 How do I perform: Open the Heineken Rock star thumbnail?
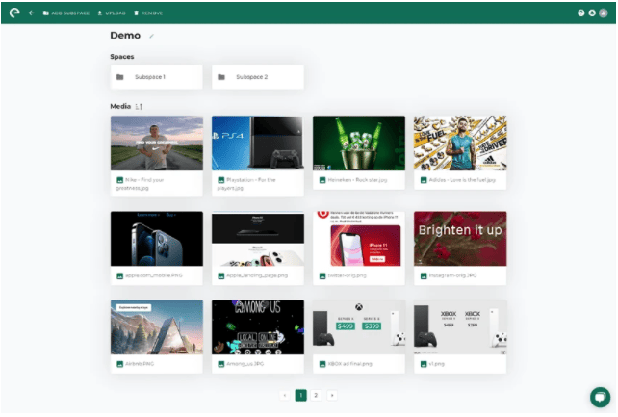point(359,143)
